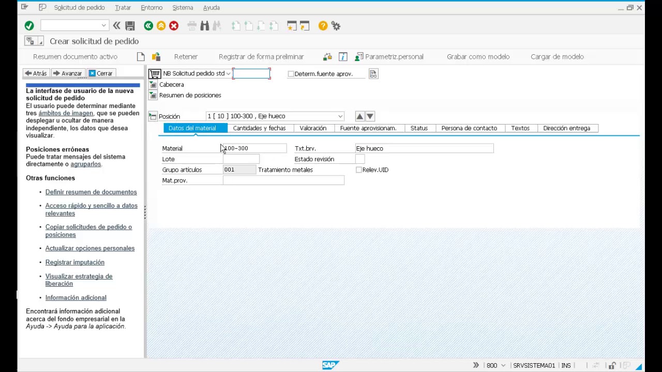Switch to the Status tab

coord(419,128)
